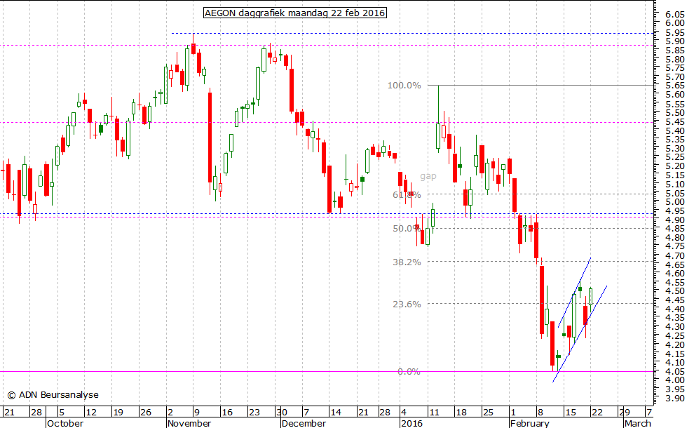687x428 pixels.
Task: Click the date label 23 on time axis
Action: coord(254,413)
